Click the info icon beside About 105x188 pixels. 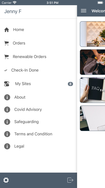tap(7, 97)
